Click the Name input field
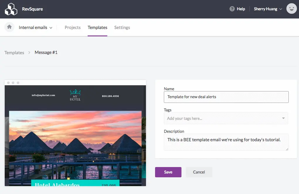Image resolution: width=299 pixels, height=194 pixels. tap(226, 97)
